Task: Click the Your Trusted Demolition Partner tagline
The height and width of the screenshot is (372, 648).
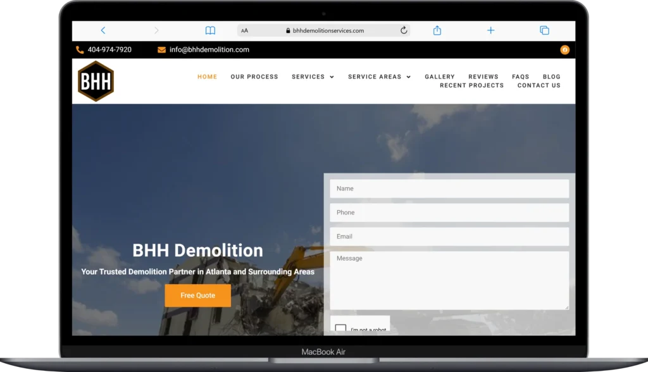Action: (197, 272)
